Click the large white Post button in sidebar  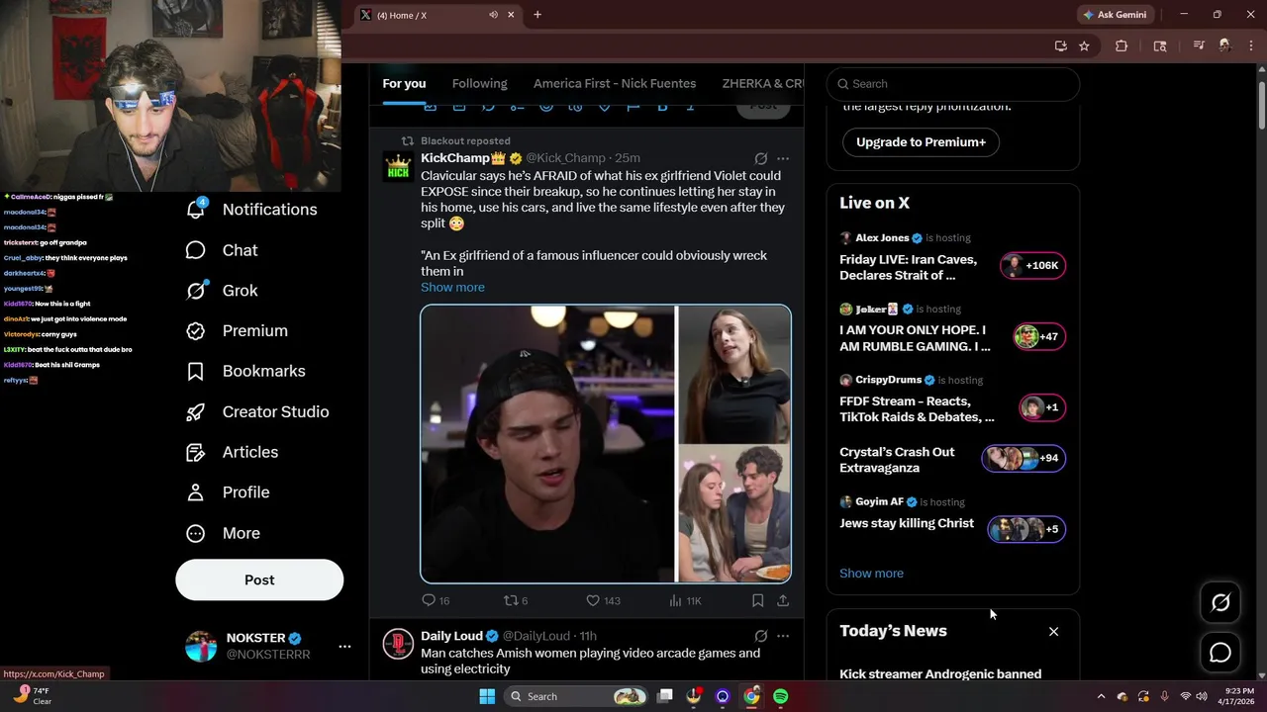pyautogui.click(x=259, y=580)
